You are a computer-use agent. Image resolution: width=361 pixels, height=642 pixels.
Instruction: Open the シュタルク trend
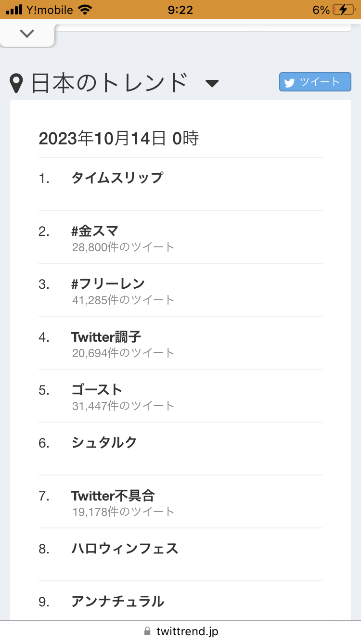[104, 443]
